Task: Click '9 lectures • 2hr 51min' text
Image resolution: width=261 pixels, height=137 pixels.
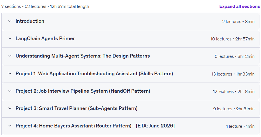Action: tap(234, 109)
